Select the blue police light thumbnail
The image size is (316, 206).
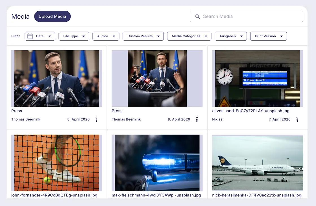(157, 163)
